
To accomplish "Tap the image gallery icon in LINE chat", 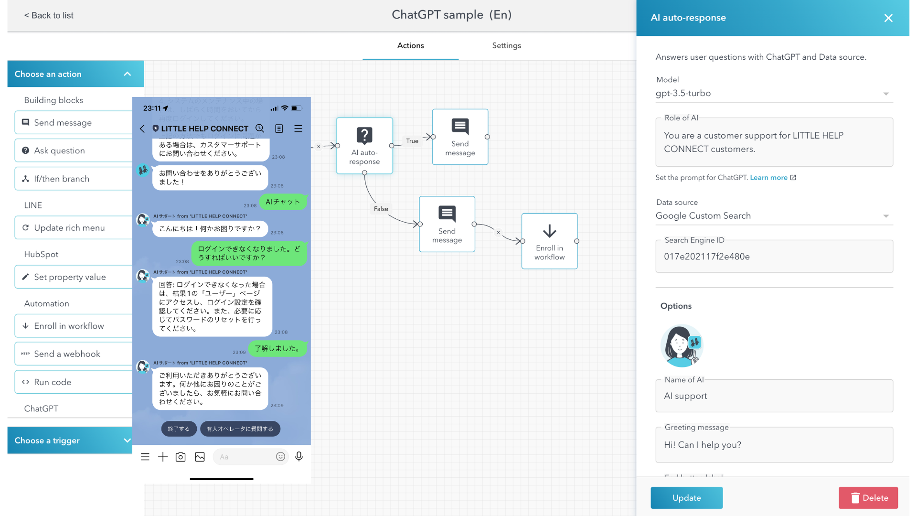I will pyautogui.click(x=200, y=457).
